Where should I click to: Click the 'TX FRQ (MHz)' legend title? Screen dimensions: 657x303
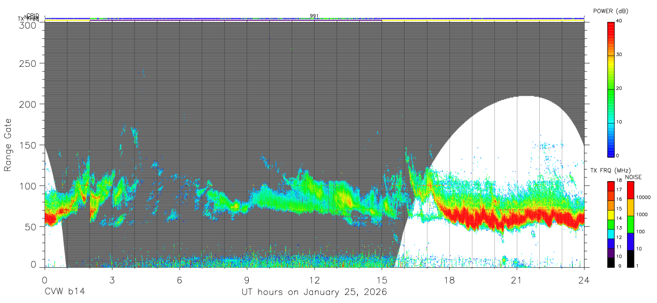click(x=611, y=170)
